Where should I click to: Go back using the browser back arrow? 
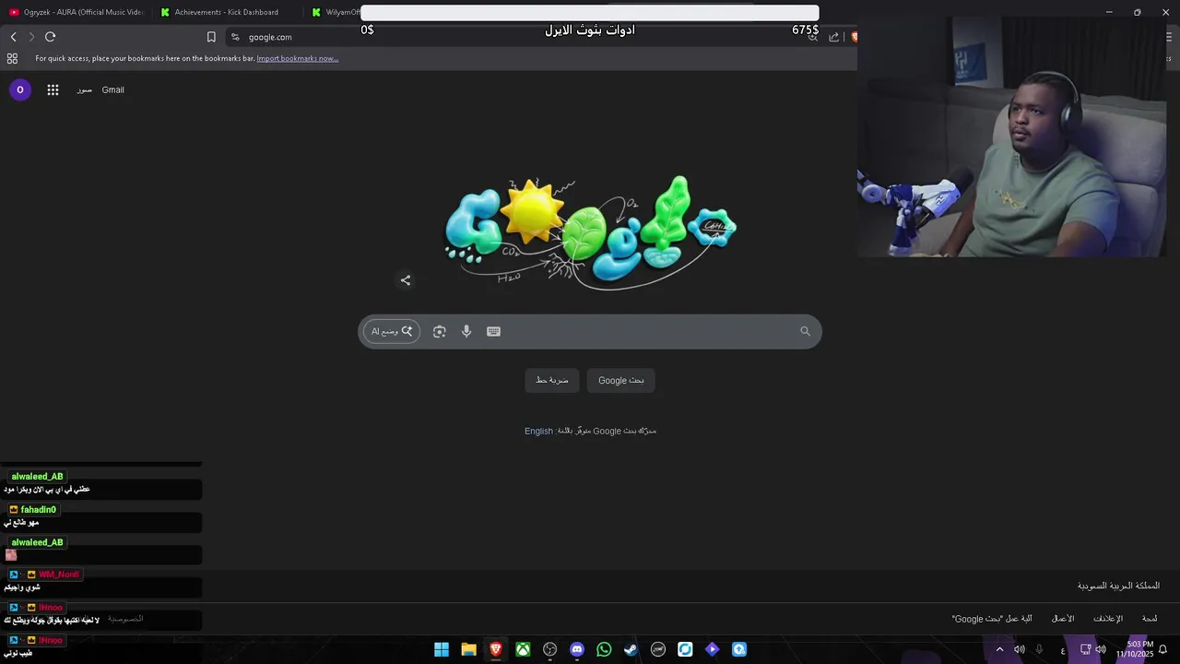[13, 37]
